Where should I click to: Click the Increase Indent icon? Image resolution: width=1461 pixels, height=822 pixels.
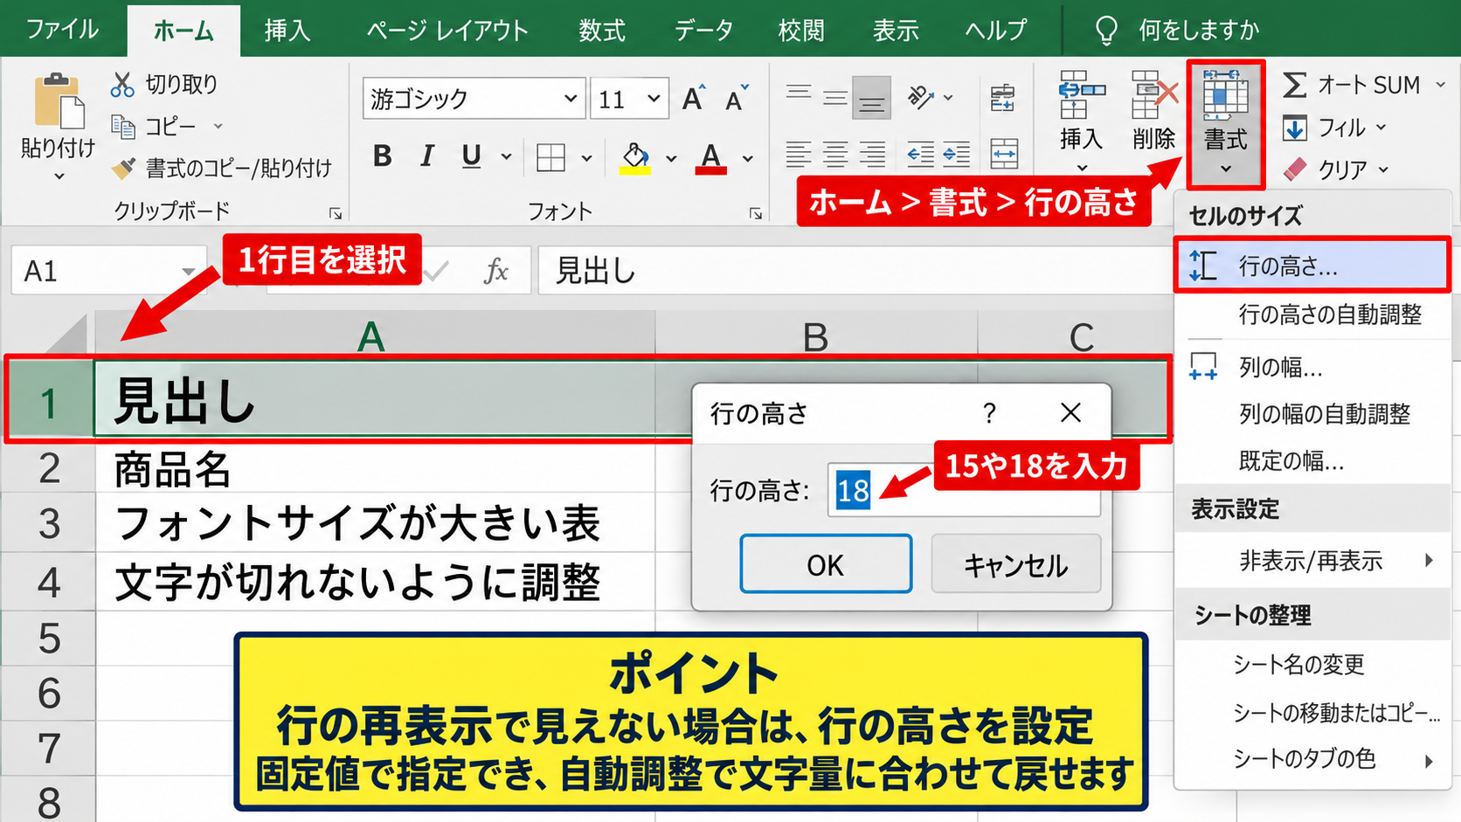click(957, 155)
